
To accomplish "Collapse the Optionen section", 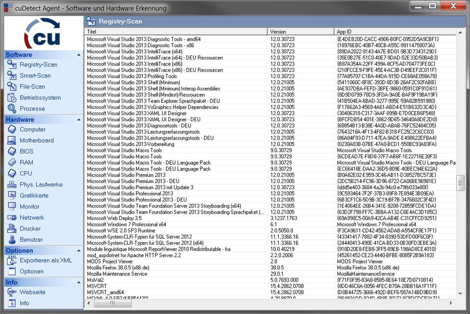I will tap(78, 251).
